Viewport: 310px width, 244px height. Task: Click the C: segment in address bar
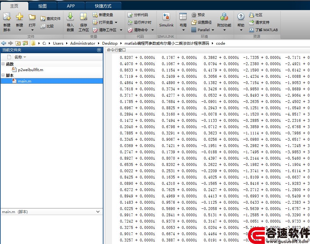coord(44,43)
